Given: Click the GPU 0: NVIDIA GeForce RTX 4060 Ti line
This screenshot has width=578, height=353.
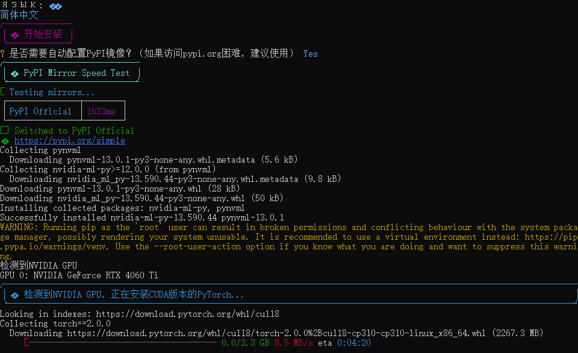Looking at the screenshot, I should click(x=79, y=275).
